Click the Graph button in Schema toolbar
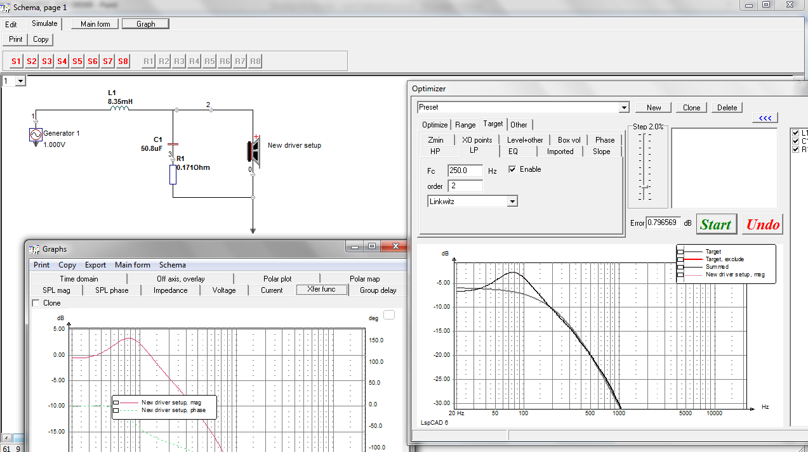 pos(145,24)
